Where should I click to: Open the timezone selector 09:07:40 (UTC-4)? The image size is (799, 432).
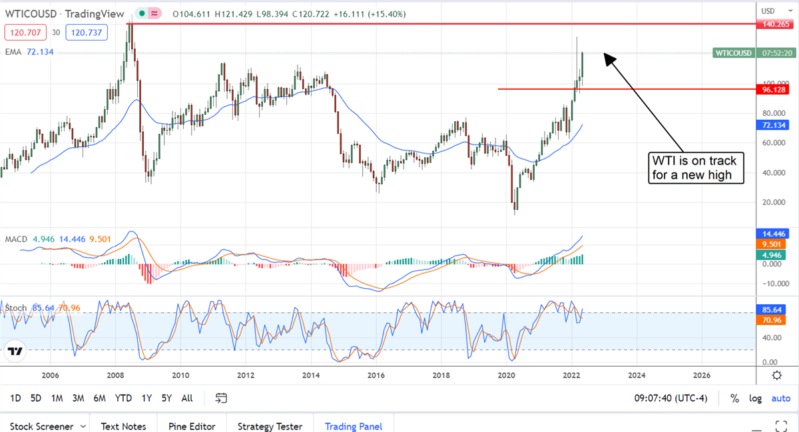click(x=670, y=398)
